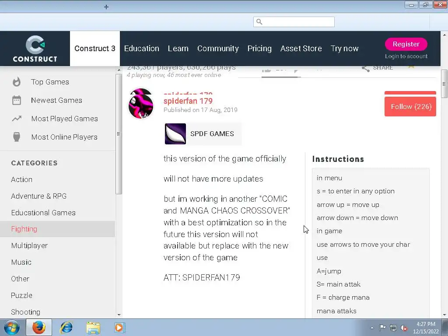Select the Multiplayer category

[29, 245]
